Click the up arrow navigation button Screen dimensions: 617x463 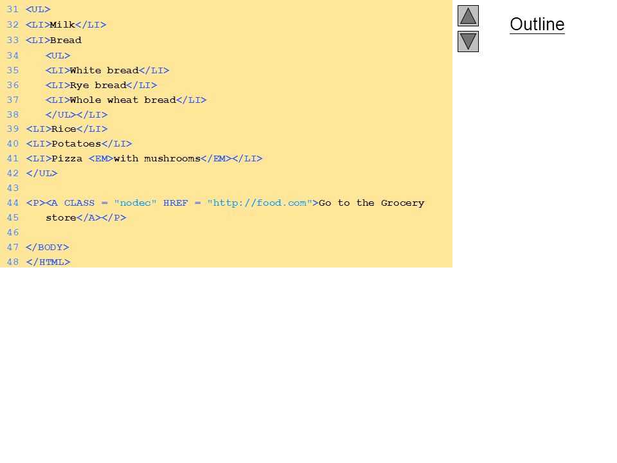(x=468, y=15)
